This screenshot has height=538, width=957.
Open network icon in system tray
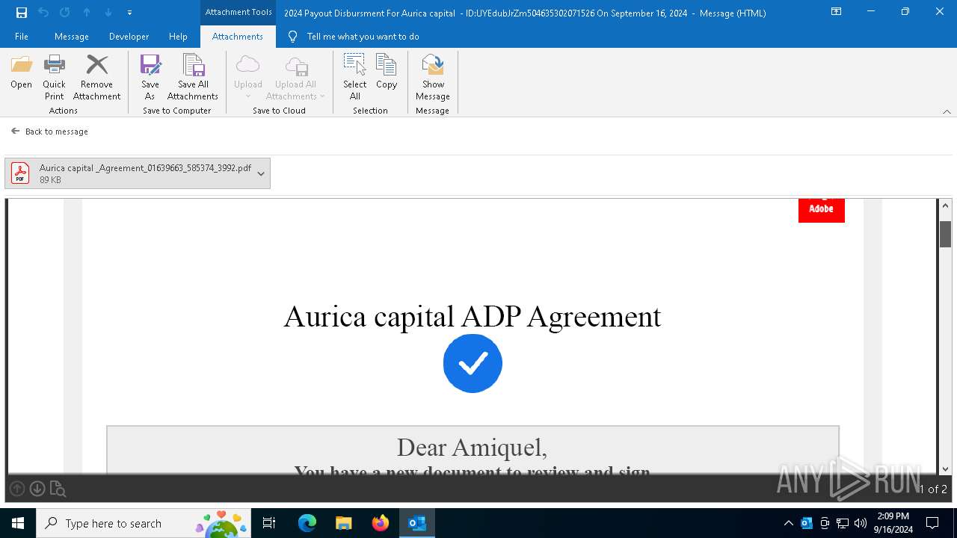(x=843, y=523)
